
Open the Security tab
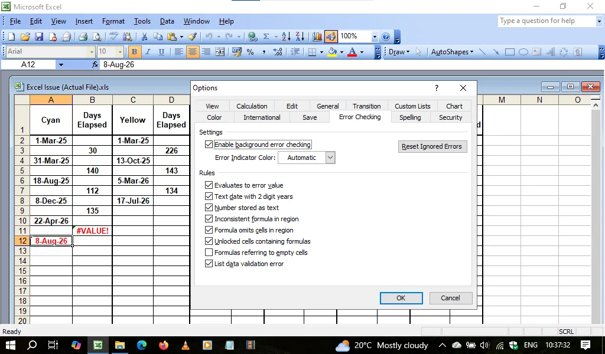tap(450, 117)
